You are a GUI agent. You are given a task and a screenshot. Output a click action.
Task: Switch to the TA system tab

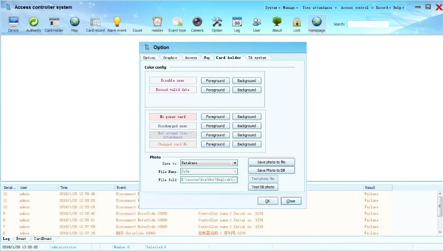pyautogui.click(x=257, y=58)
